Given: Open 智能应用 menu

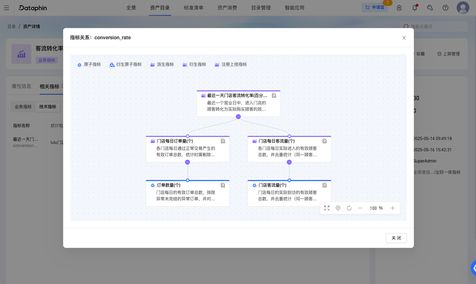Looking at the screenshot, I should [x=295, y=8].
